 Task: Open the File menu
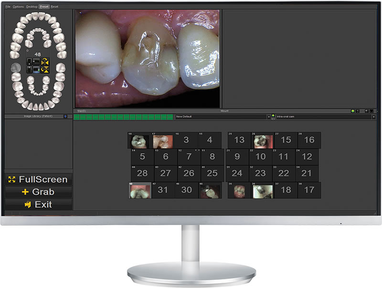(8, 7)
